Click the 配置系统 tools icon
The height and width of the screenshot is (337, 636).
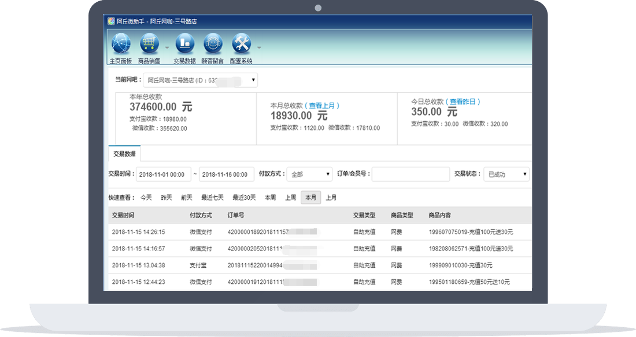(x=241, y=43)
